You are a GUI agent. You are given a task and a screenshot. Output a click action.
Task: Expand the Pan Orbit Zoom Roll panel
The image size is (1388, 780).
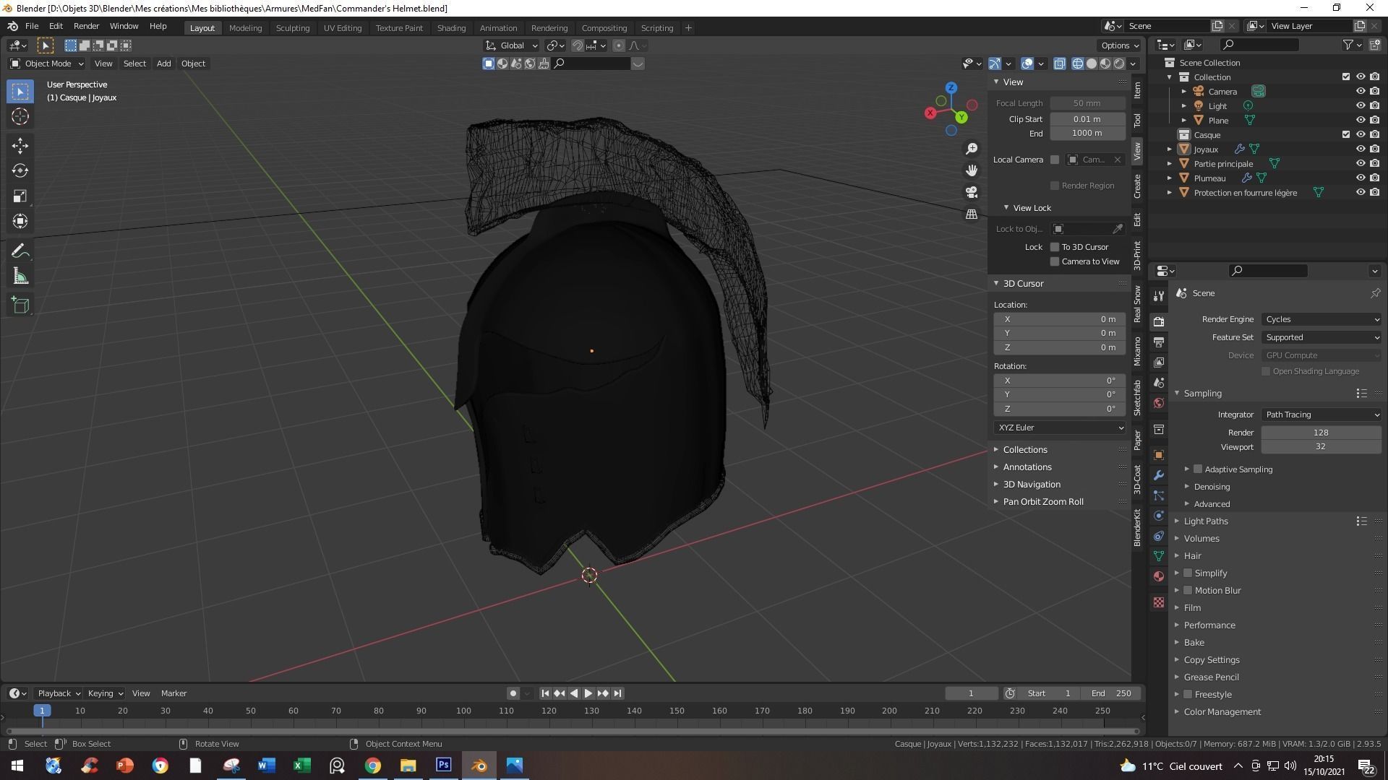pyautogui.click(x=1042, y=501)
